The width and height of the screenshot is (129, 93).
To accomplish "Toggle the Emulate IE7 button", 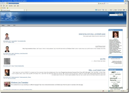I will coord(99,10).
